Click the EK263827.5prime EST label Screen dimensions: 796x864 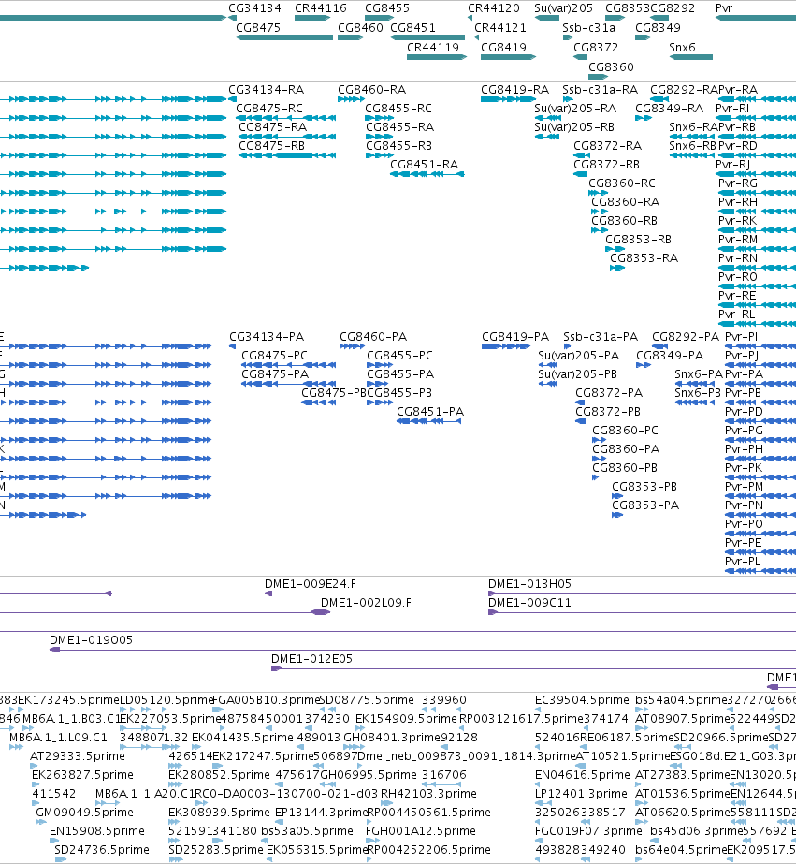click(82, 775)
